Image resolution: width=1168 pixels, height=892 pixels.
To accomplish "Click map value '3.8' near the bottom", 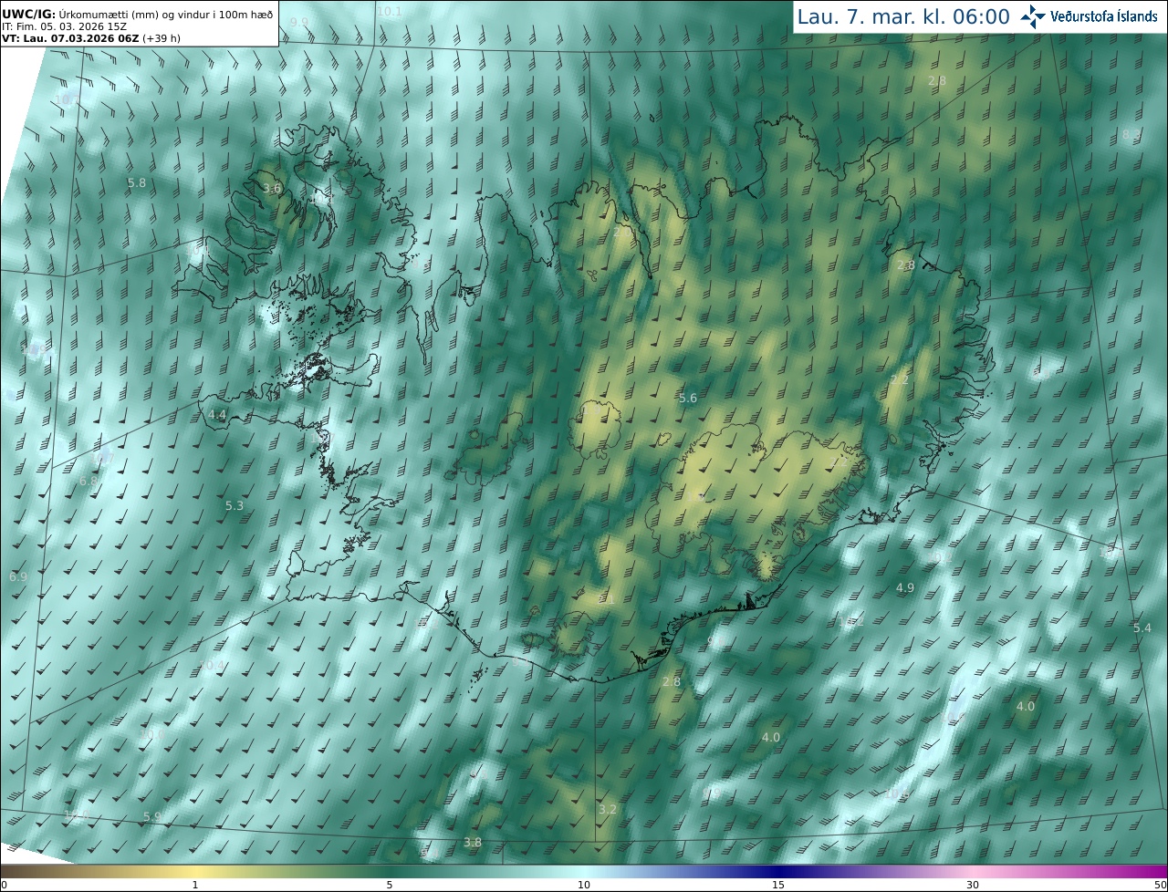I will 473,843.
